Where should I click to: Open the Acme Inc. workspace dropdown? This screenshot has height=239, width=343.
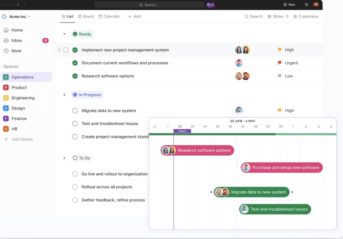click(20, 17)
